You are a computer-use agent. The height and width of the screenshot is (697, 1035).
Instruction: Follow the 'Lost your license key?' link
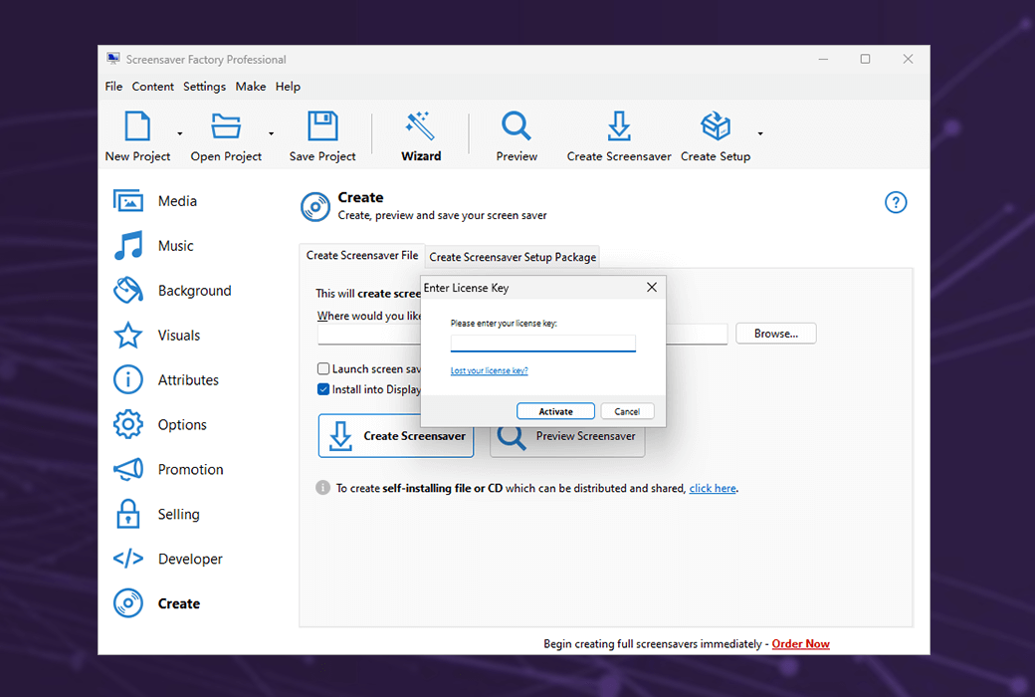click(489, 370)
